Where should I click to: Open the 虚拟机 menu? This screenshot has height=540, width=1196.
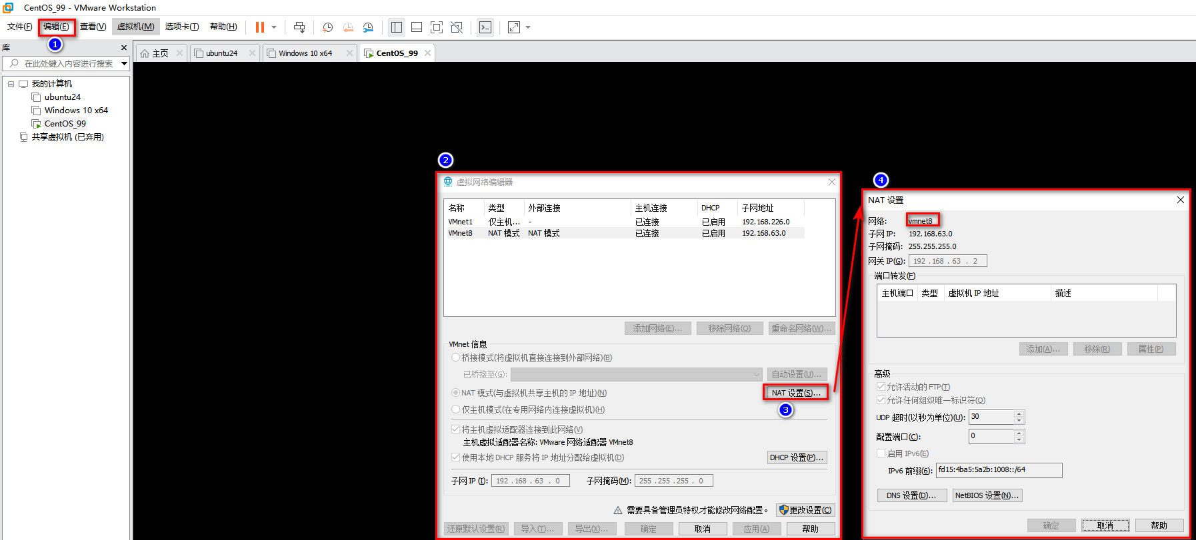(x=136, y=27)
